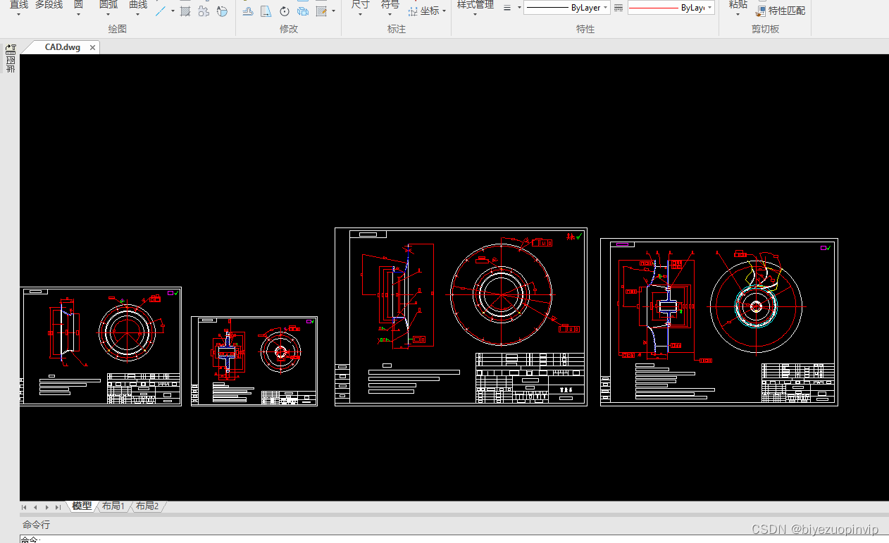Screen dimensions: 889x543
Task: Click the 绘图 group label
Action: pyautogui.click(x=118, y=30)
